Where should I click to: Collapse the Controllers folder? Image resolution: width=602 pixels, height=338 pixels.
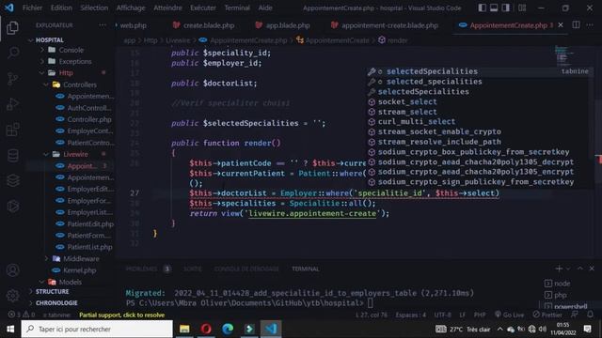coord(79,84)
